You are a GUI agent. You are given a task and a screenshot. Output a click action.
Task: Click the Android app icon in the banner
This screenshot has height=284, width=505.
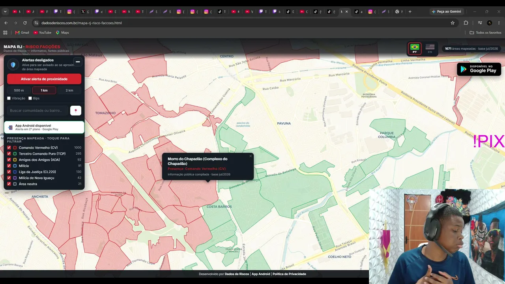(11, 127)
